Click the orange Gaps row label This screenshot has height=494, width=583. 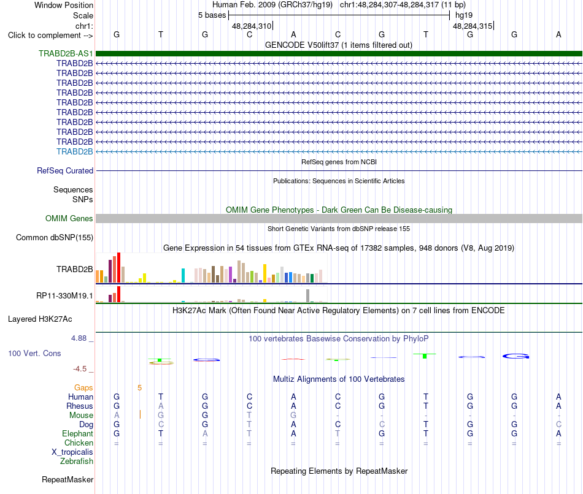click(x=83, y=388)
